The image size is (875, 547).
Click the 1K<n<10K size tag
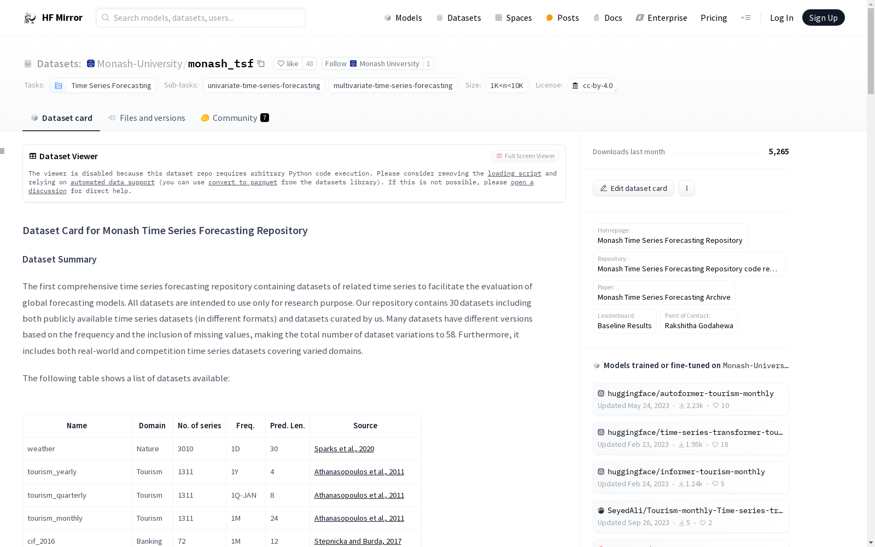click(507, 85)
